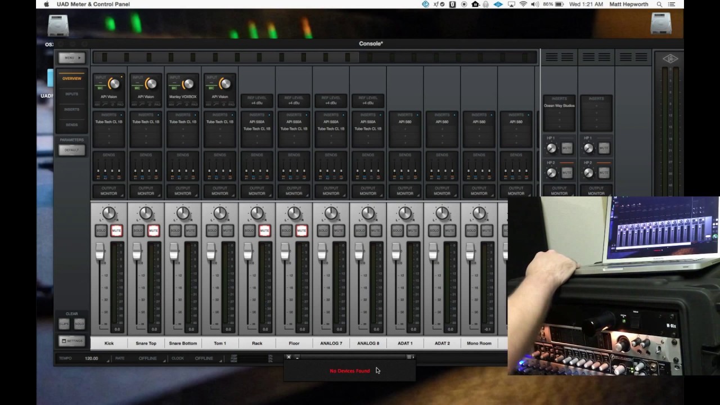Open the UAD Meter & Control Panel menu
The width and height of the screenshot is (720, 405).
(x=93, y=4)
